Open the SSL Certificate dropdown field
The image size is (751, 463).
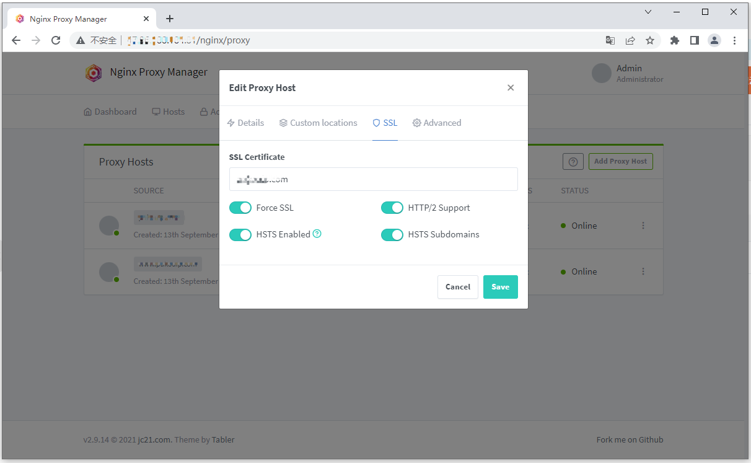[374, 179]
